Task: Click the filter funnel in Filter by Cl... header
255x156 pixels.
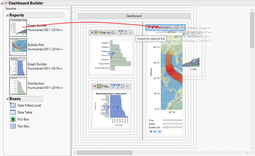Action: (120, 33)
